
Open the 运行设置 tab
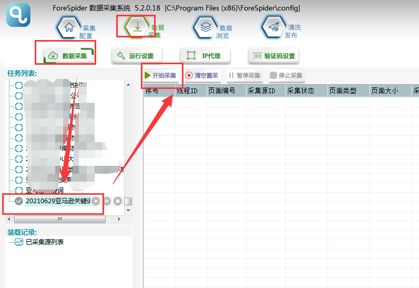point(137,56)
